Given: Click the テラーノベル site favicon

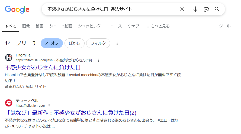Looking at the screenshot, I should click(x=9, y=103).
